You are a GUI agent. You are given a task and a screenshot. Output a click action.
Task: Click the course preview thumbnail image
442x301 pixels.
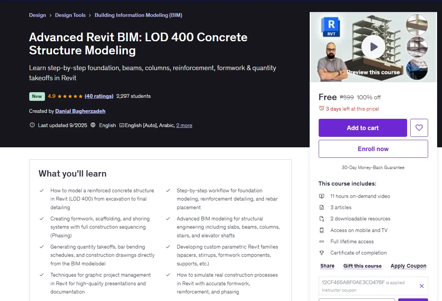click(373, 47)
